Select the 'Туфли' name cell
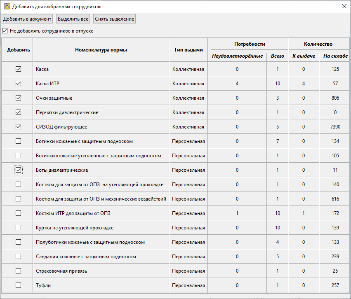Viewport: 351px width, 299px height. click(101, 285)
